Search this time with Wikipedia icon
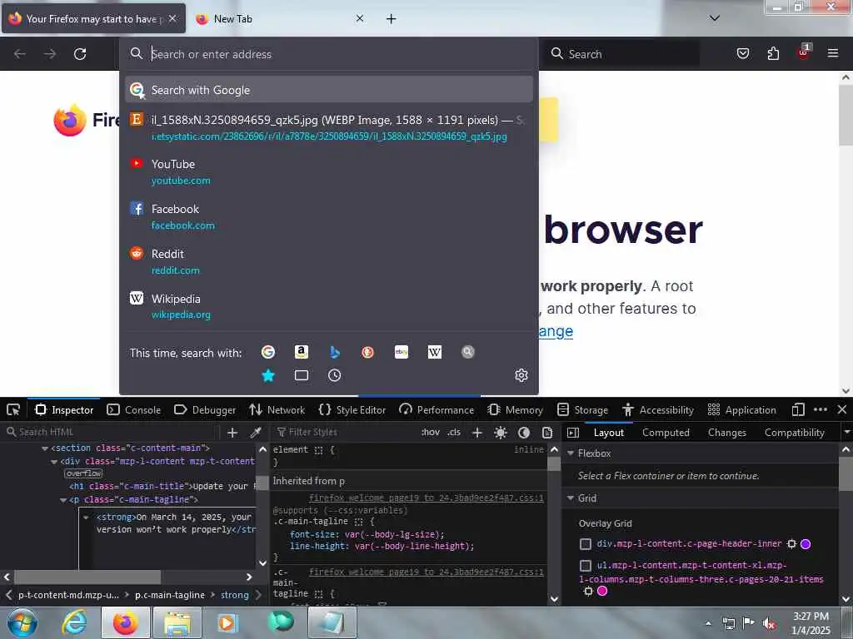The image size is (853, 639). click(x=434, y=352)
